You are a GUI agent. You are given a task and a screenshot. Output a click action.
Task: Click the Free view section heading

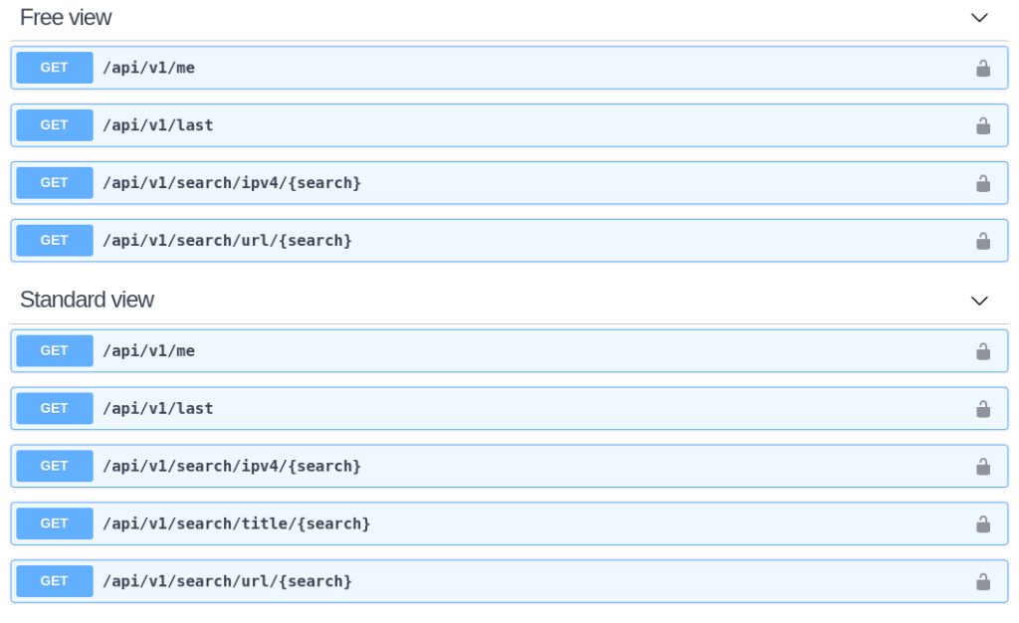(x=66, y=18)
